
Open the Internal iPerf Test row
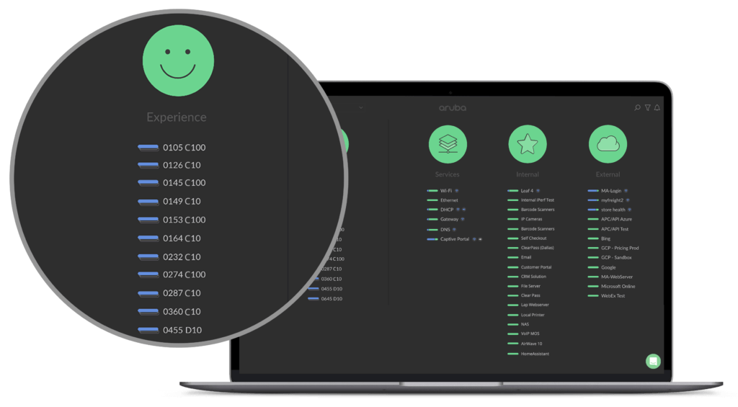pos(531,200)
